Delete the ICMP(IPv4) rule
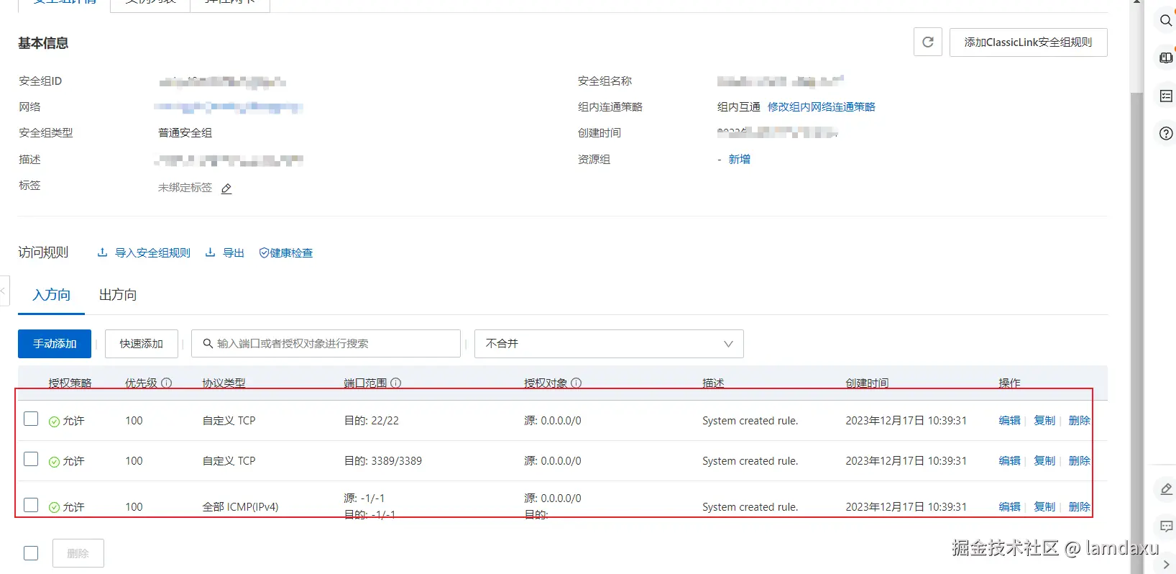The height and width of the screenshot is (574, 1176). (1079, 506)
